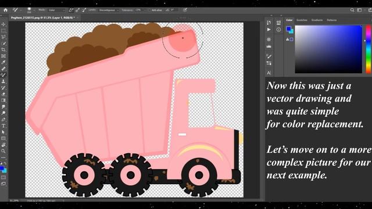Select the Rectangular Marquee tool
This screenshot has height=209, width=372.
pyautogui.click(x=3, y=31)
